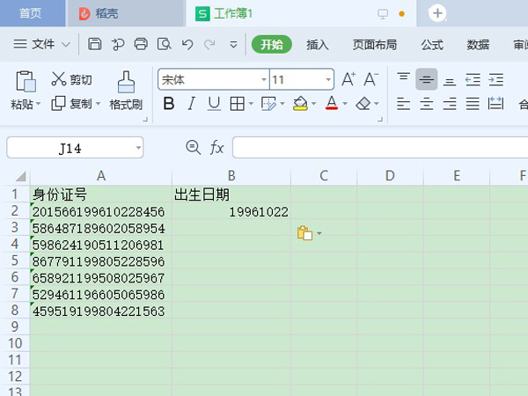
Task: Expand the Name Box dropdown for J14
Action: 138,148
